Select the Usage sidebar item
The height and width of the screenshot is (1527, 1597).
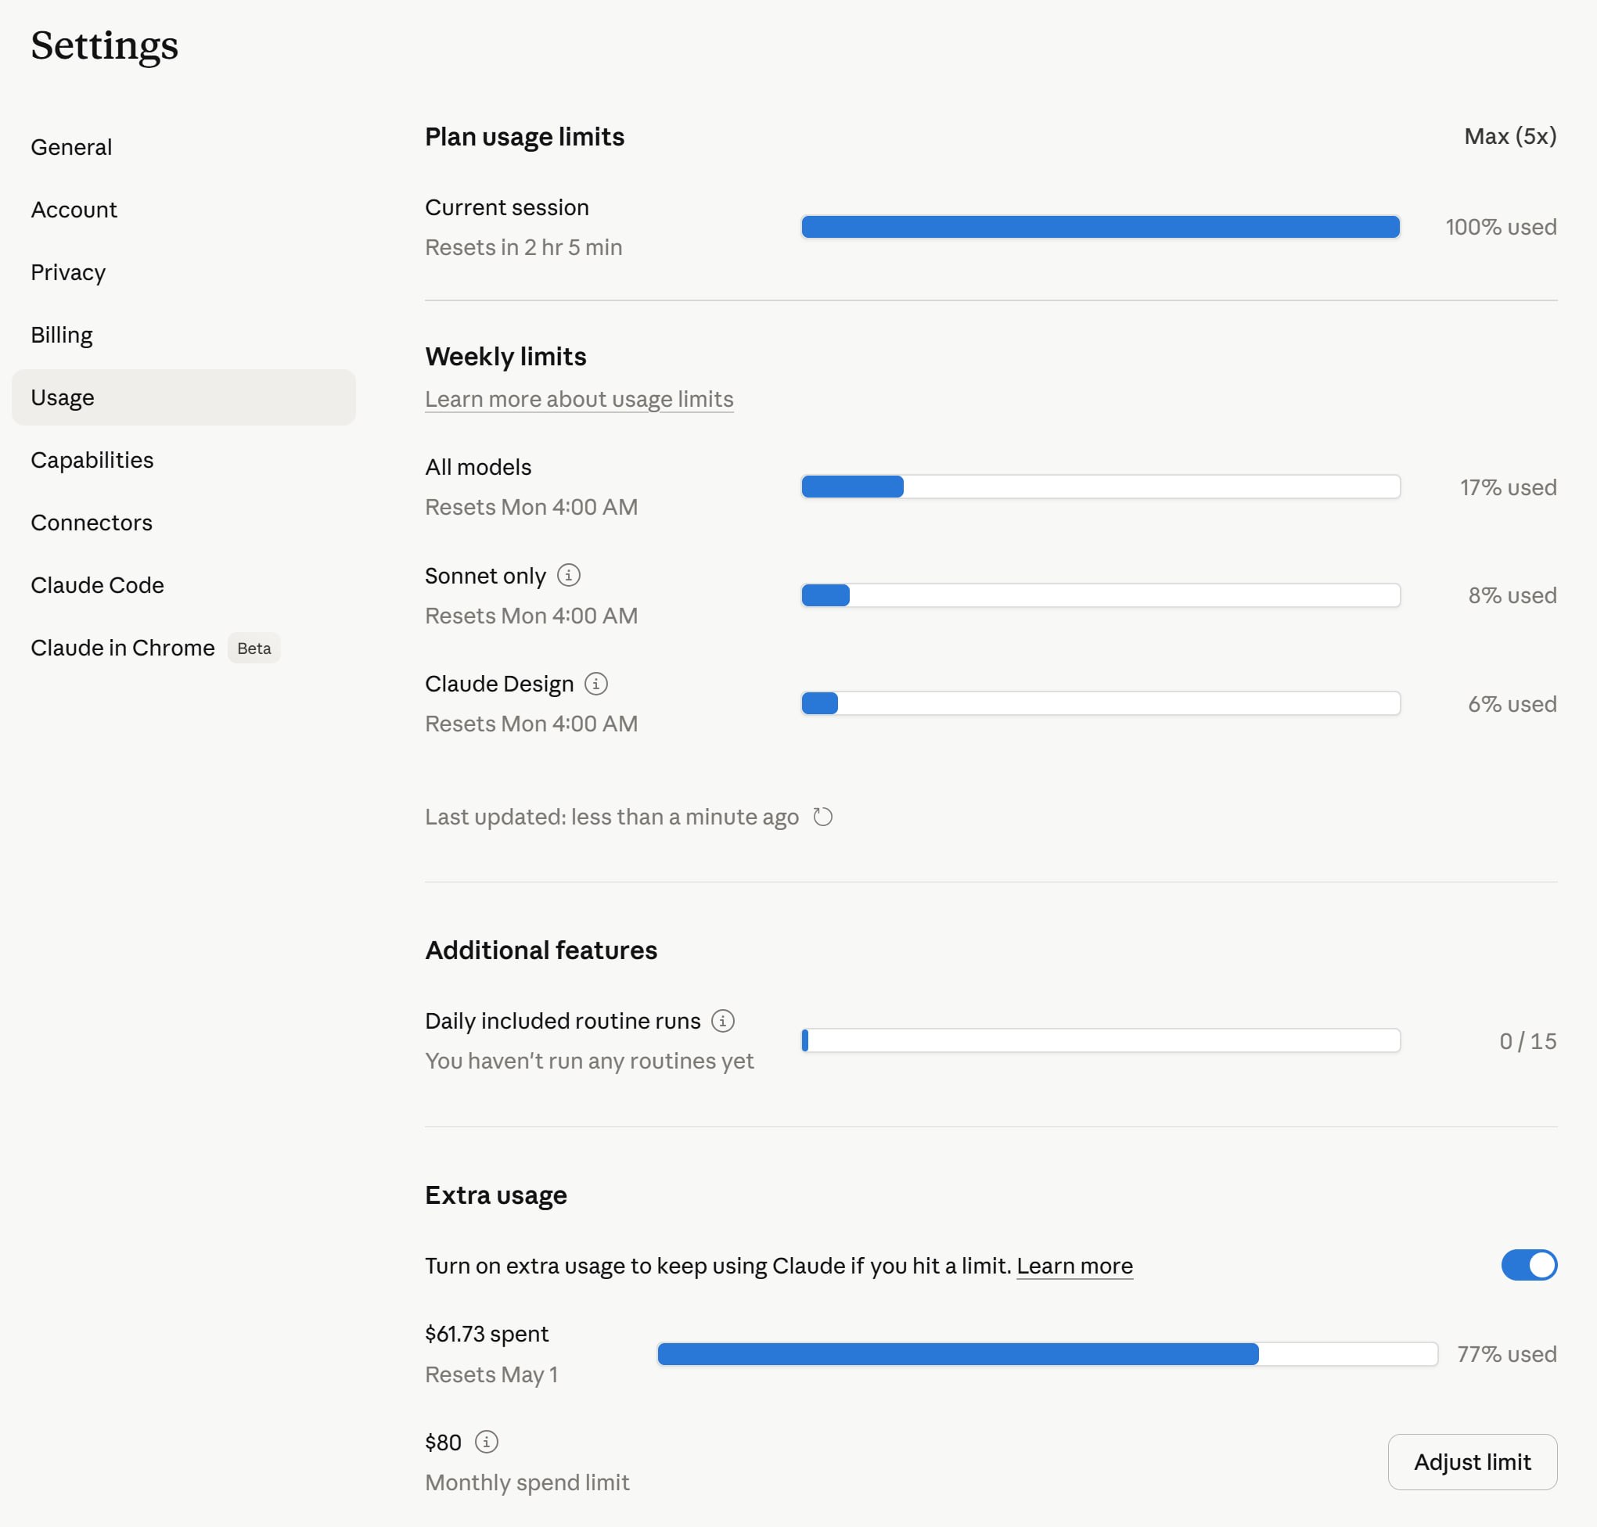[63, 398]
